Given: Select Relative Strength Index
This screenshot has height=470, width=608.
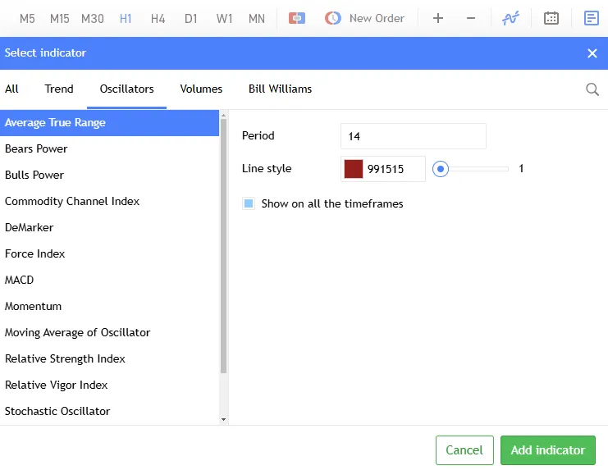Looking at the screenshot, I should [x=109, y=358].
